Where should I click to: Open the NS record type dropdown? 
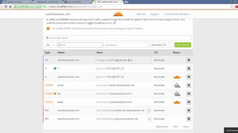coord(51,45)
